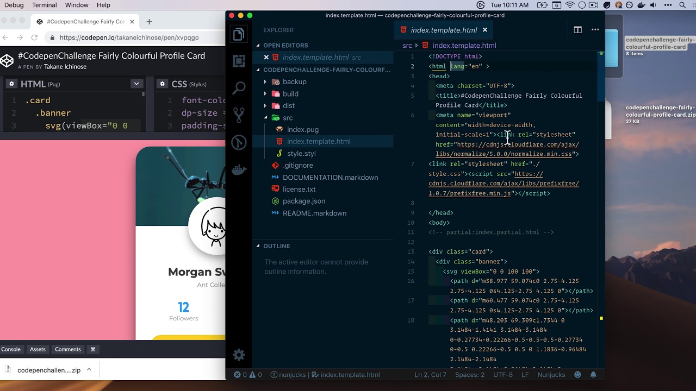Screen dimensions: 696x391
Task: Click 'Ln 2, Col 7' in status bar
Action: pos(431,375)
